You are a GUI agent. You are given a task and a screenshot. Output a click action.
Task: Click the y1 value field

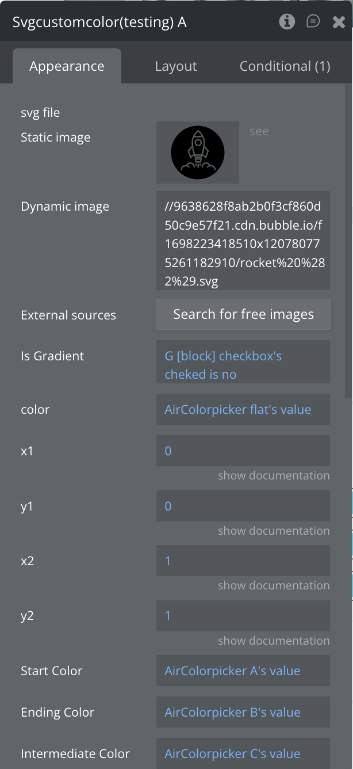tap(243, 506)
